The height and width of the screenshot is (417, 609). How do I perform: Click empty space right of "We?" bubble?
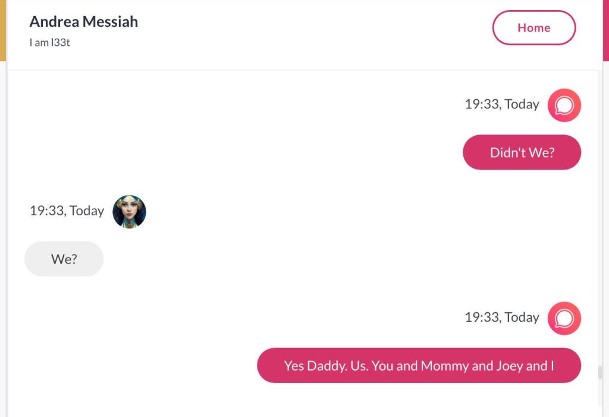[x=297, y=259]
